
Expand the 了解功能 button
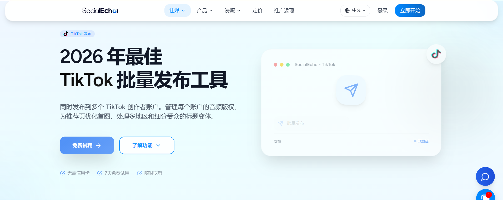147,145
